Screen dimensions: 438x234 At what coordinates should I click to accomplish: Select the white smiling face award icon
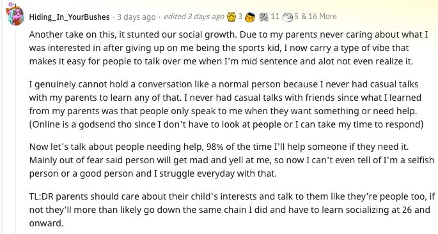click(x=288, y=17)
